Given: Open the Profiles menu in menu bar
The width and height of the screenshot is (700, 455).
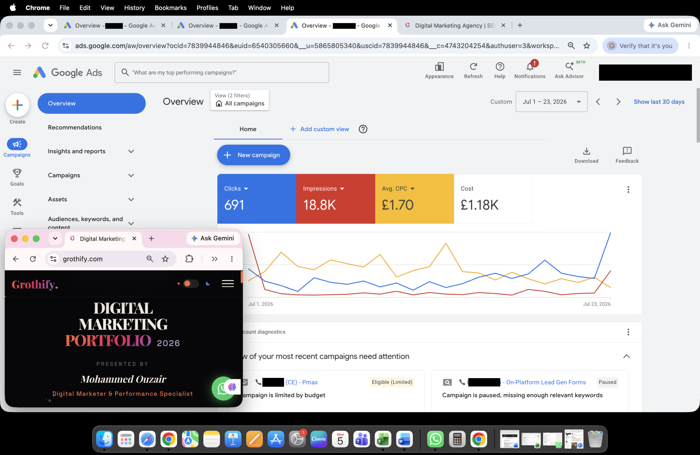Looking at the screenshot, I should pyautogui.click(x=207, y=8).
